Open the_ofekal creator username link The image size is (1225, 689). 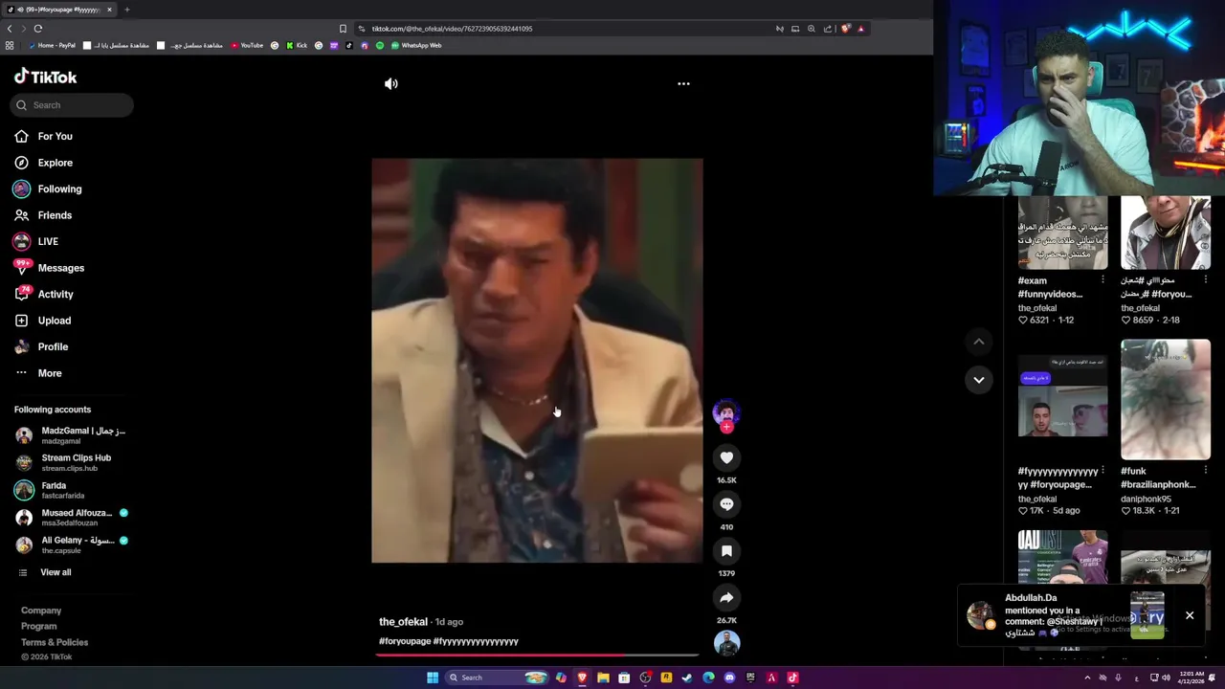(x=403, y=622)
